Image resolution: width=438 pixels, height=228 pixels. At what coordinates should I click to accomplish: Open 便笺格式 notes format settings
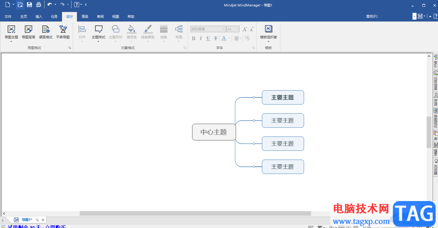46,32
